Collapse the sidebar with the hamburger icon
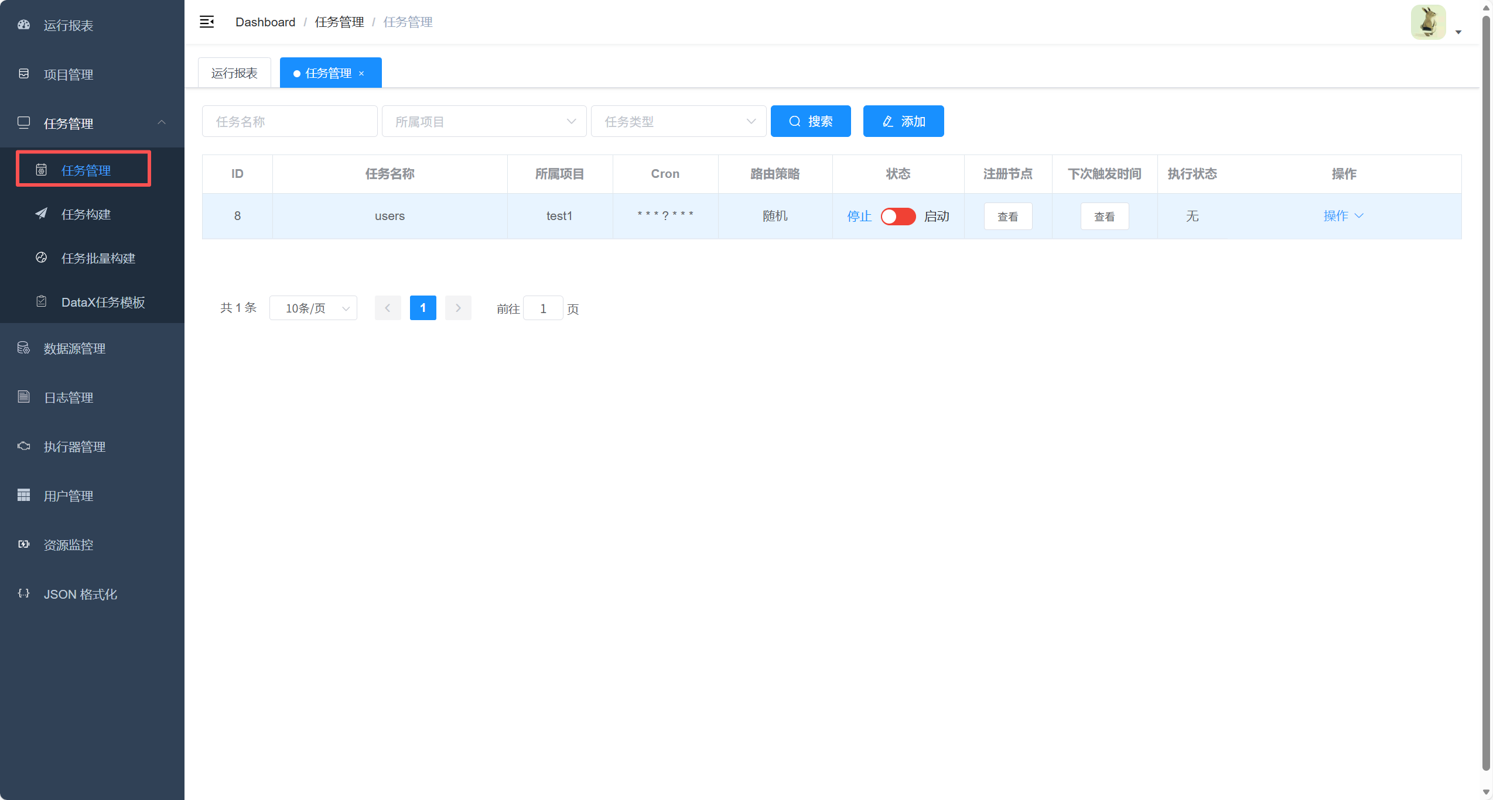The height and width of the screenshot is (800, 1493). [x=207, y=22]
